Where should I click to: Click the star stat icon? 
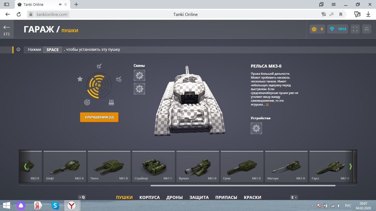(x=80, y=79)
